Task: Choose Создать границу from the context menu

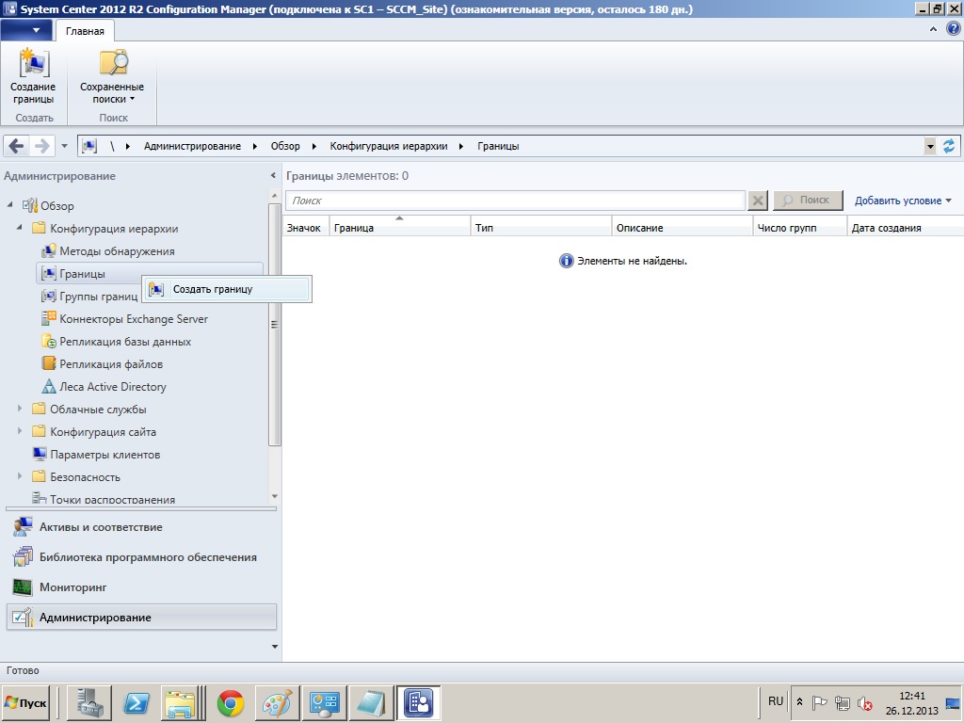Action: [227, 289]
